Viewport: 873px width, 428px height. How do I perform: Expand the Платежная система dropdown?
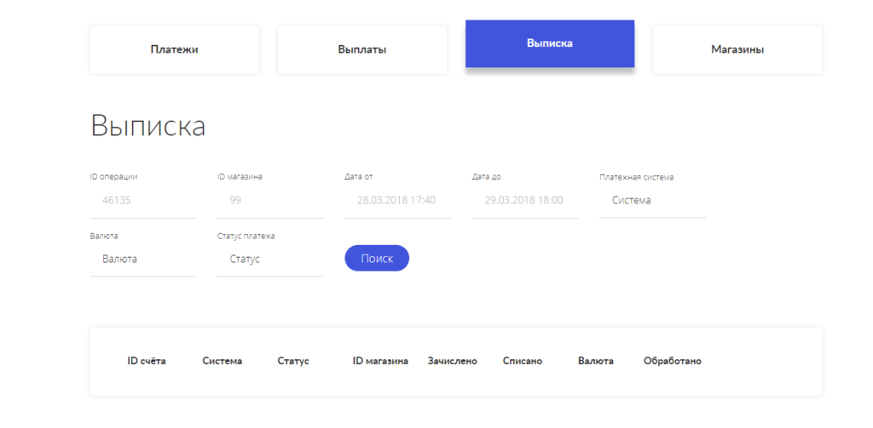click(652, 201)
